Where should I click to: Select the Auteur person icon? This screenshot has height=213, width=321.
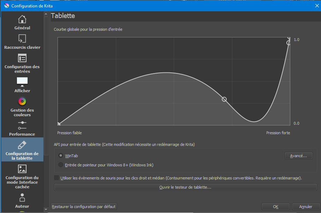[22, 197]
